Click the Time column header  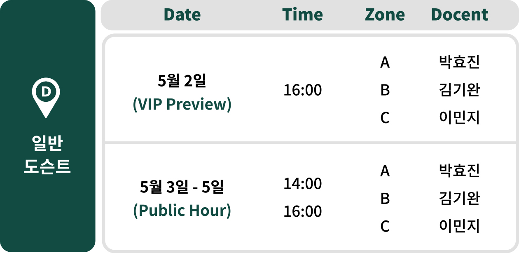[x=302, y=15]
